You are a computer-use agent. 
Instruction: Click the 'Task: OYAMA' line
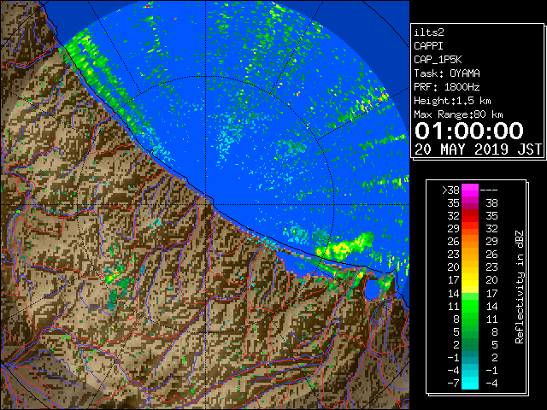tap(447, 73)
